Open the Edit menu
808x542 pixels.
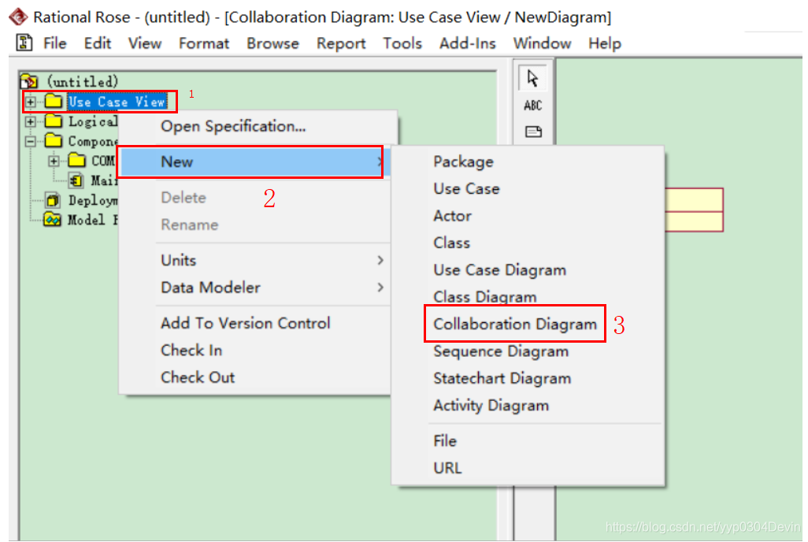pyautogui.click(x=98, y=43)
